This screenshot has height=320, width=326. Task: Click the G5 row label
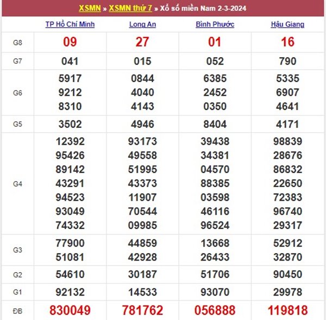(x=17, y=125)
